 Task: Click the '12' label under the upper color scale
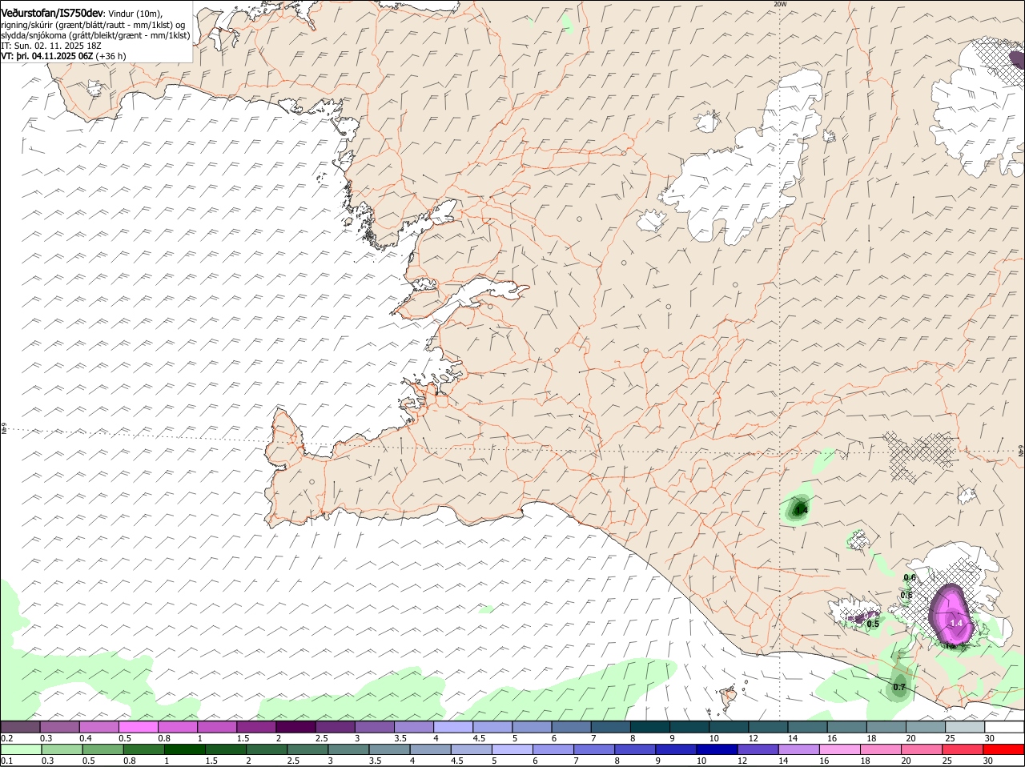coord(754,738)
